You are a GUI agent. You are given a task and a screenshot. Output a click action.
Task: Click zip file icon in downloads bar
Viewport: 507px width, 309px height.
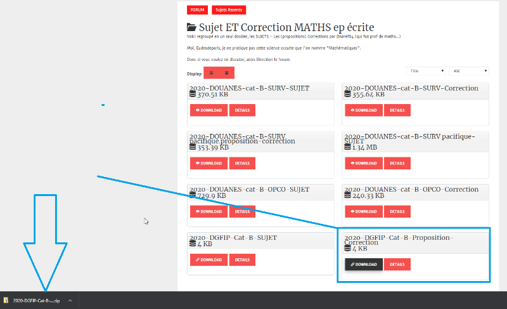pyautogui.click(x=6, y=300)
